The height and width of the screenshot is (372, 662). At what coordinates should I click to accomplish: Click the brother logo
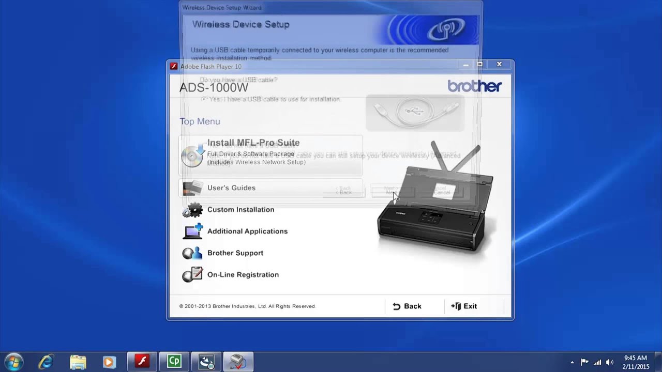click(474, 86)
